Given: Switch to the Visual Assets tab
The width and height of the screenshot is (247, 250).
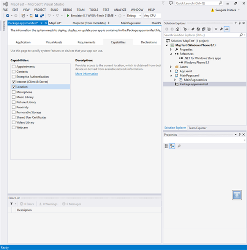Looking at the screenshot, I should click(x=54, y=42).
